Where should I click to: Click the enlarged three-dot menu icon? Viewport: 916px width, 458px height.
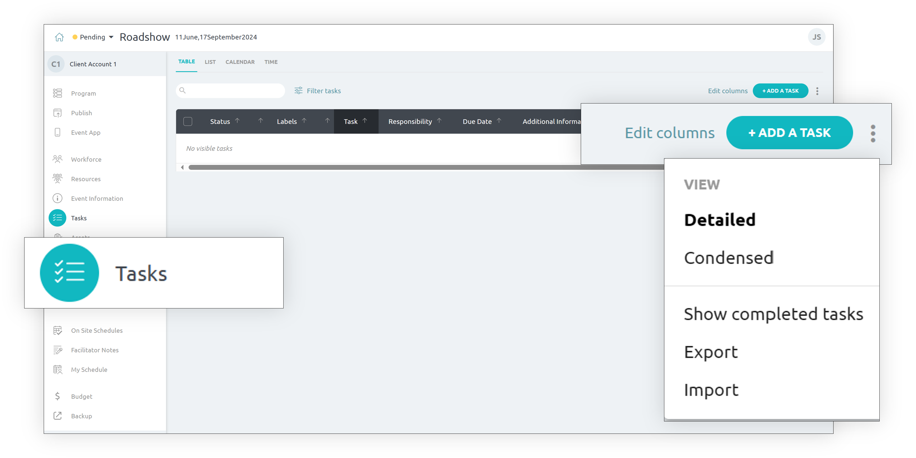click(873, 133)
